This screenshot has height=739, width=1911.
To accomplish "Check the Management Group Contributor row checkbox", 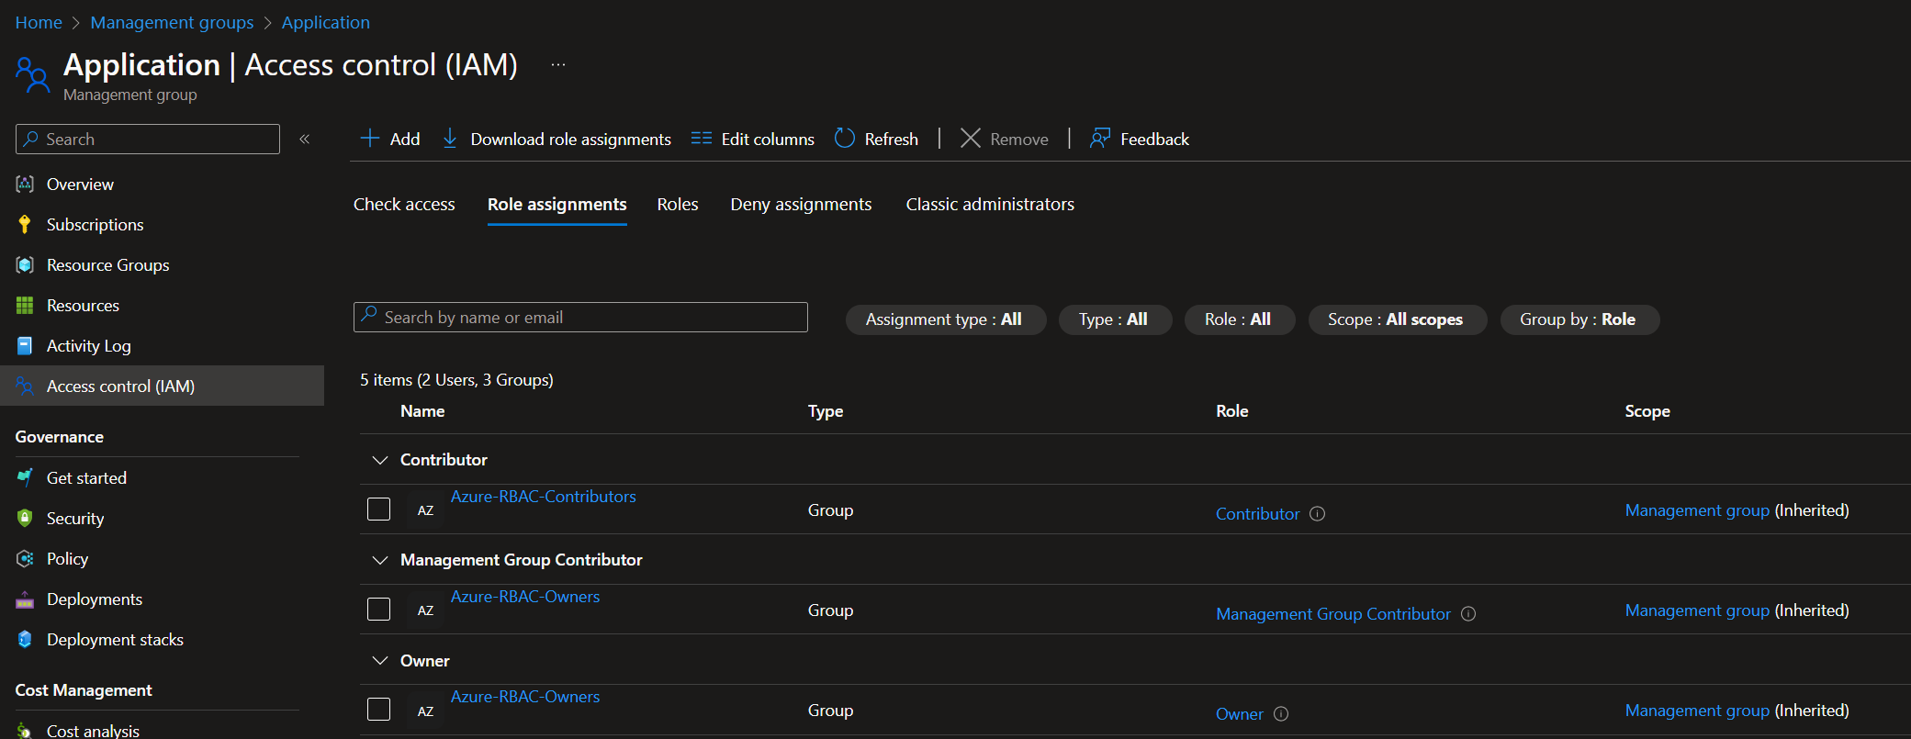I will [x=378, y=610].
